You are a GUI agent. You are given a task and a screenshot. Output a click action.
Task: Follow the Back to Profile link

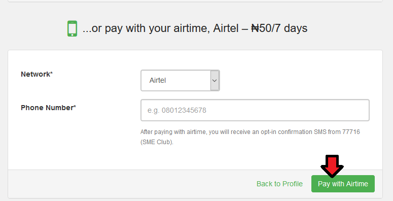(x=279, y=184)
